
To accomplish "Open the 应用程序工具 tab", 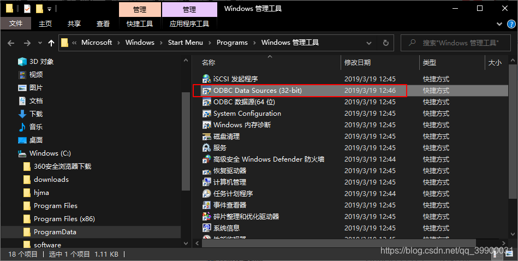I will click(x=189, y=24).
